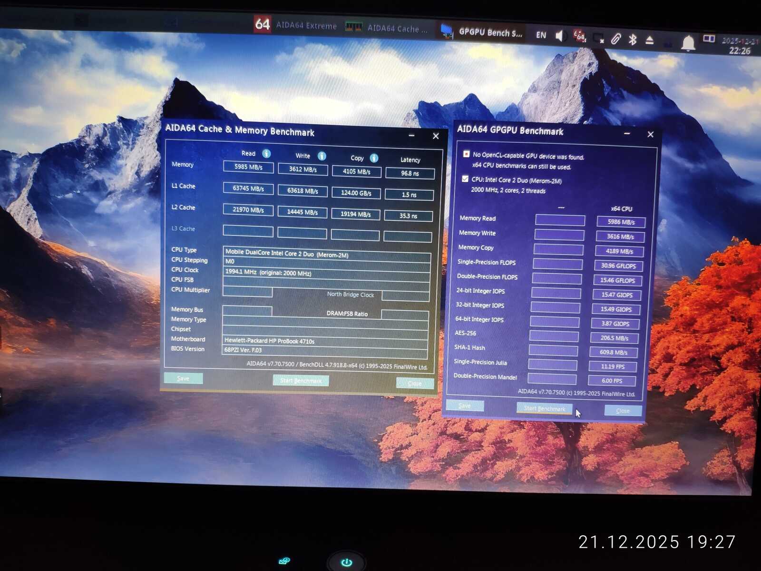Close the GPGPU Benchmark window via X
The image size is (761, 571).
click(651, 135)
